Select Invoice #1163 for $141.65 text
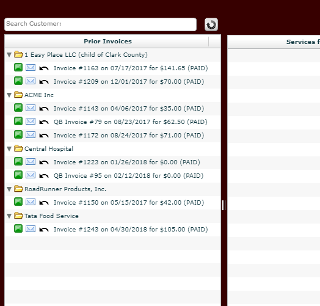Screen dimensions: 320x306 click(x=131, y=68)
